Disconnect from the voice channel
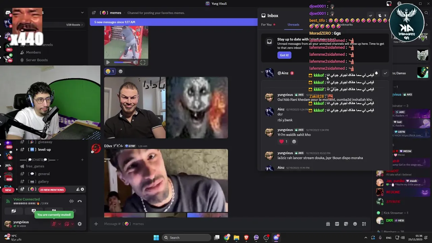 80,201
